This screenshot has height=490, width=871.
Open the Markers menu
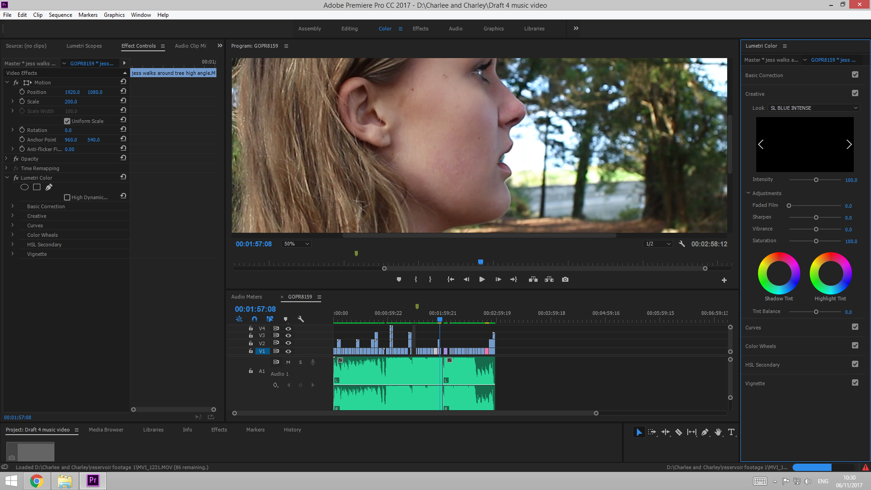click(x=88, y=15)
